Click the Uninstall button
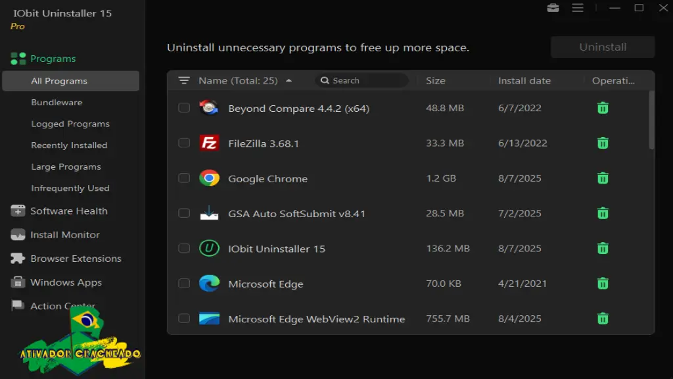The height and width of the screenshot is (379, 673). (603, 47)
